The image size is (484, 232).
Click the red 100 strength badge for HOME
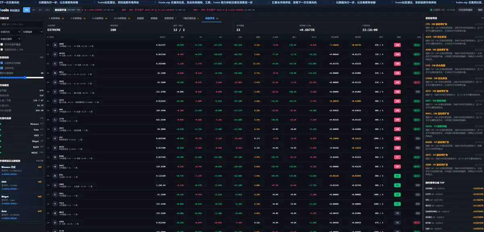[397, 45]
